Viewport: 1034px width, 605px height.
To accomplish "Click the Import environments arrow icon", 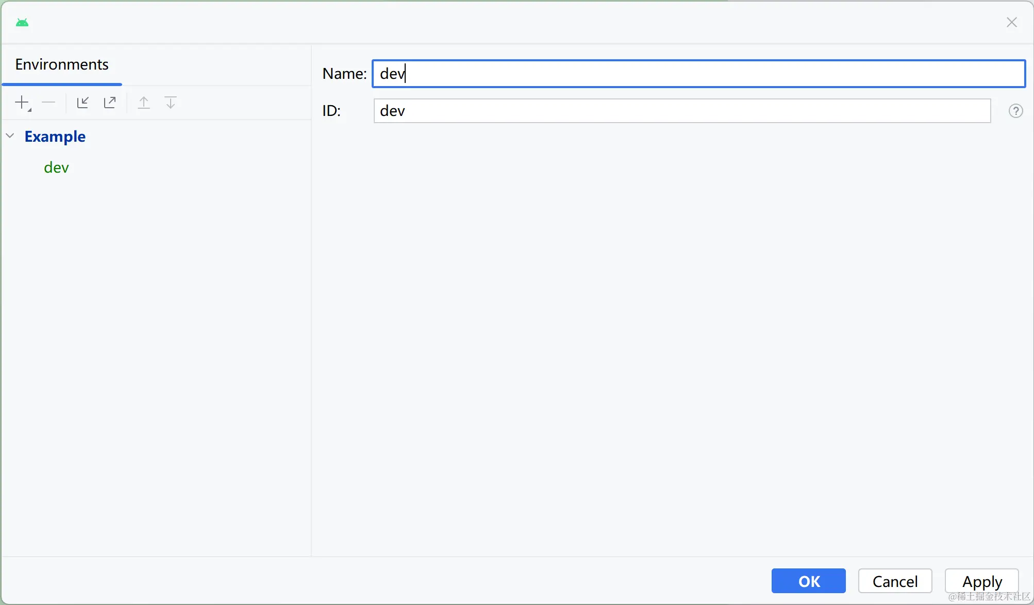I will point(82,103).
